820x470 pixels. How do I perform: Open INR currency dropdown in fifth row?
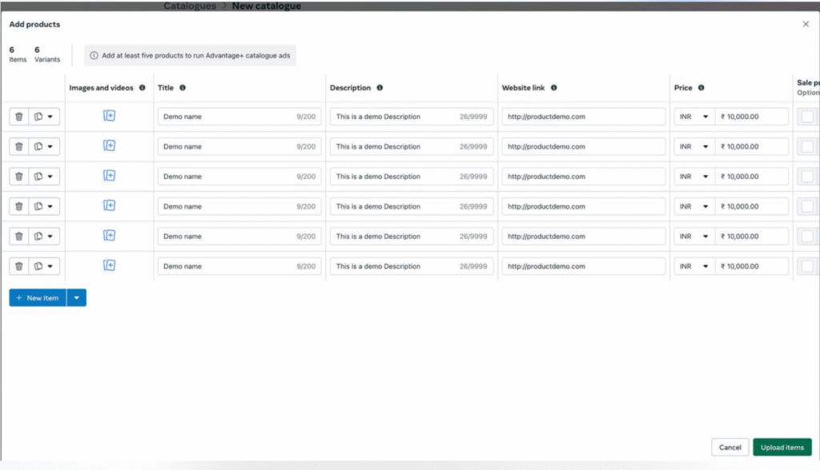coord(694,237)
